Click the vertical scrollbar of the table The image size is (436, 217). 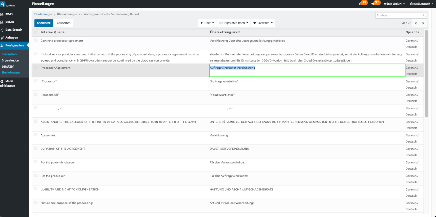426,76
